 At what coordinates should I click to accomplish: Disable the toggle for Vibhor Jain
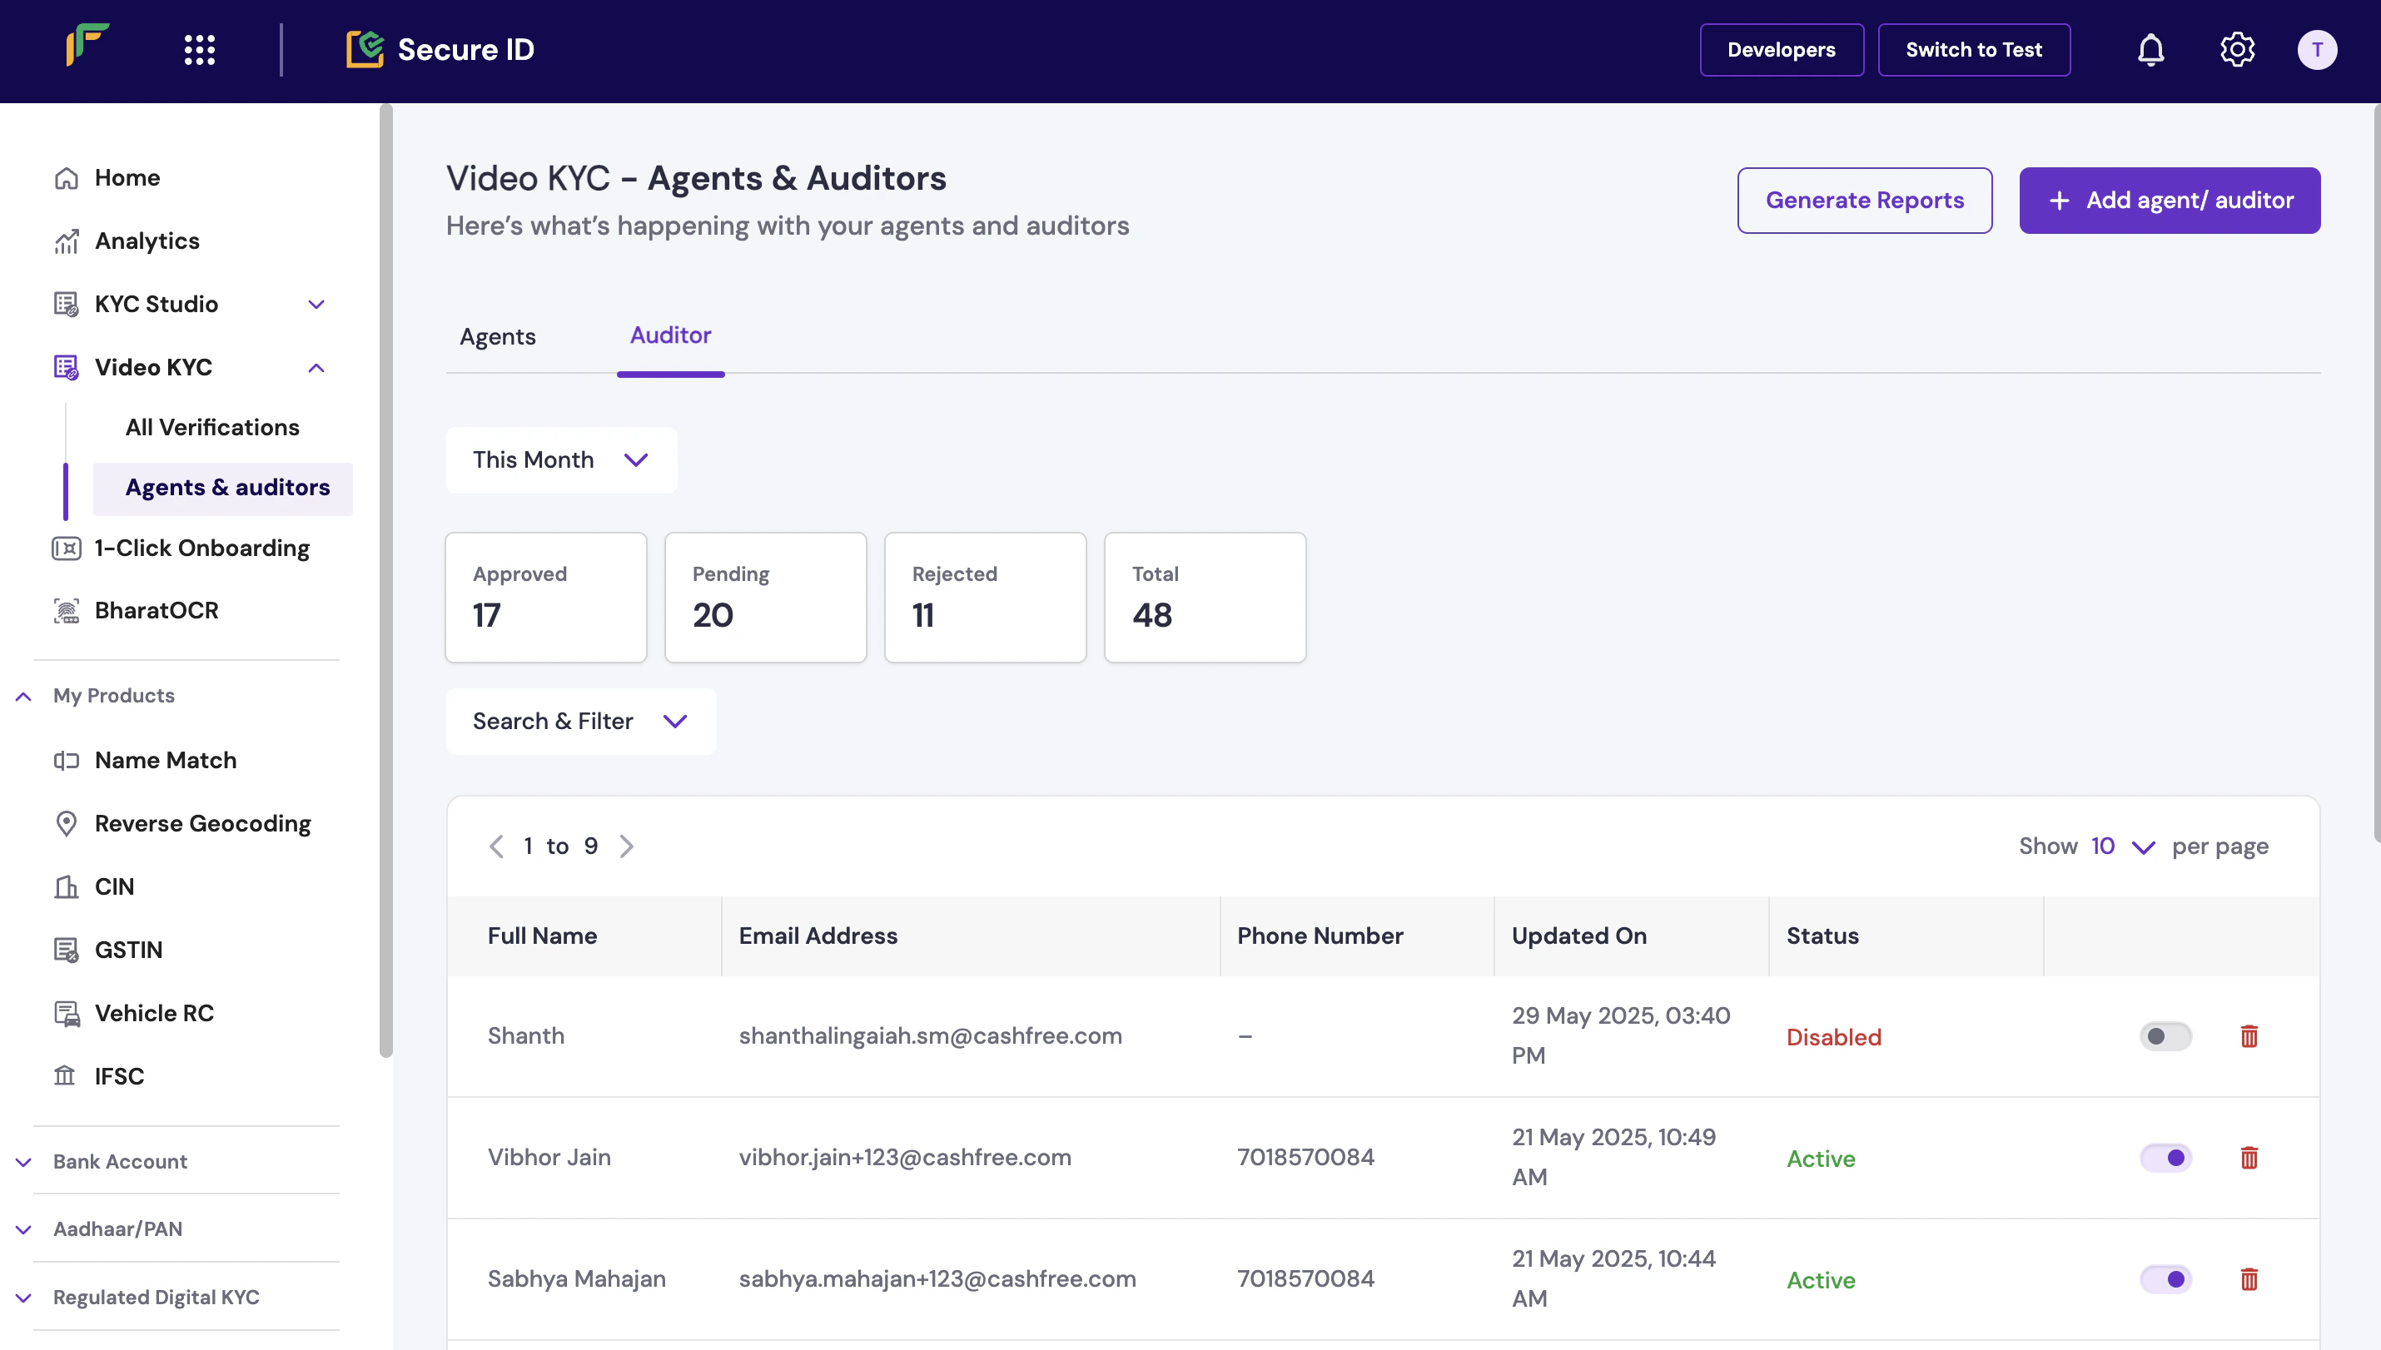[x=2165, y=1157]
